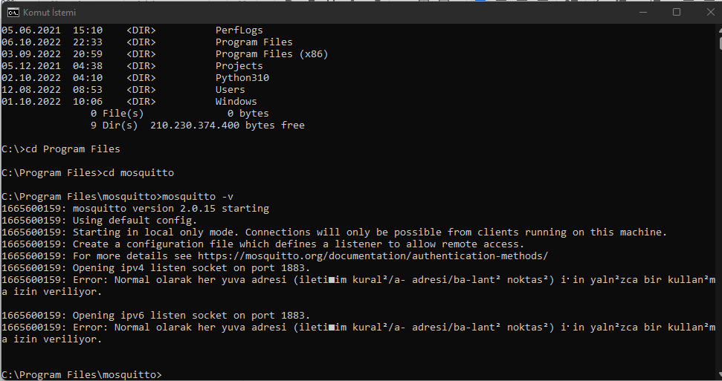Click the last empty prompt line

coord(82,374)
